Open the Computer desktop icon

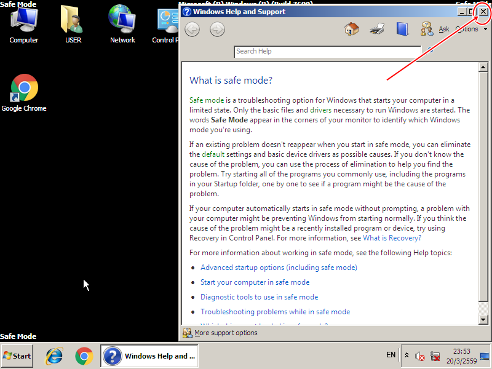24,25
